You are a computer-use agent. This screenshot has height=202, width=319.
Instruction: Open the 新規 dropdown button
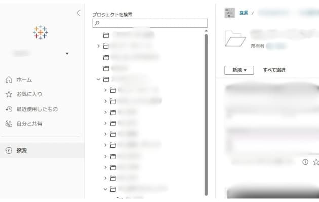(x=239, y=70)
